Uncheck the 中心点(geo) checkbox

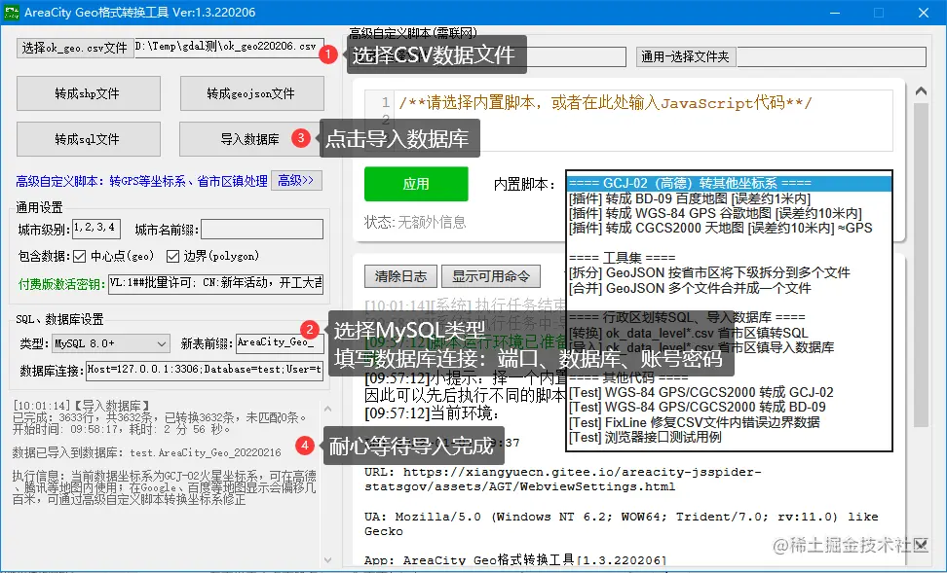(81, 255)
